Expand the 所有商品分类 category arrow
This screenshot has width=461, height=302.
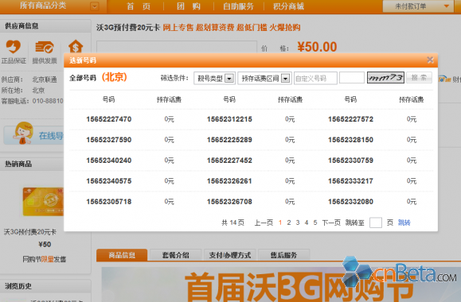point(95,6)
